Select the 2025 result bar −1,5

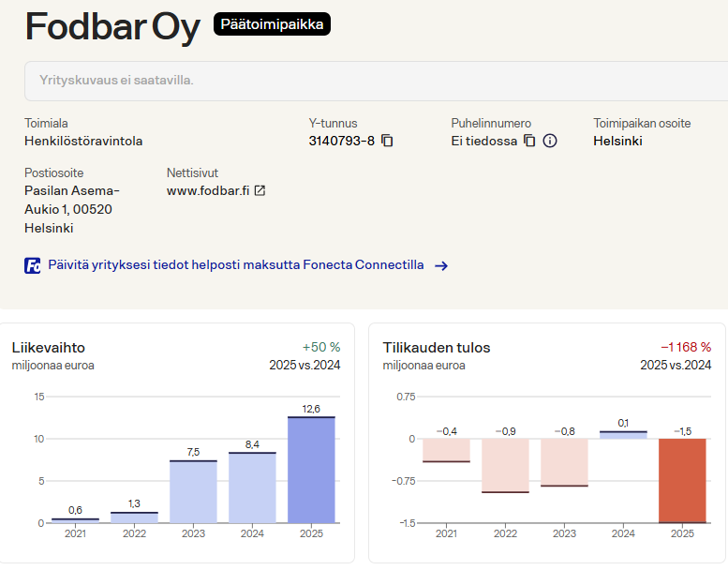coord(682,481)
